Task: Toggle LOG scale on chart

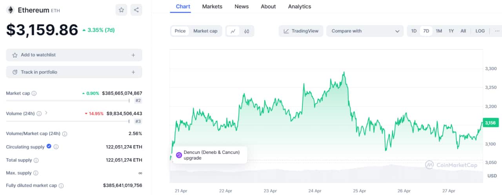Action: 480,31
